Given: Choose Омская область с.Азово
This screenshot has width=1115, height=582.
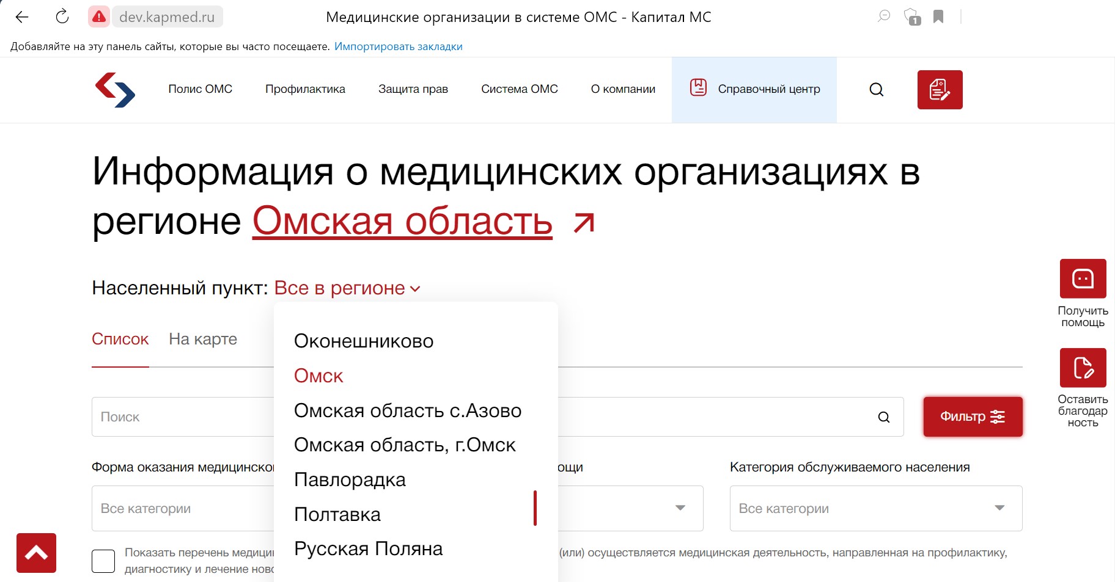Looking at the screenshot, I should (408, 410).
